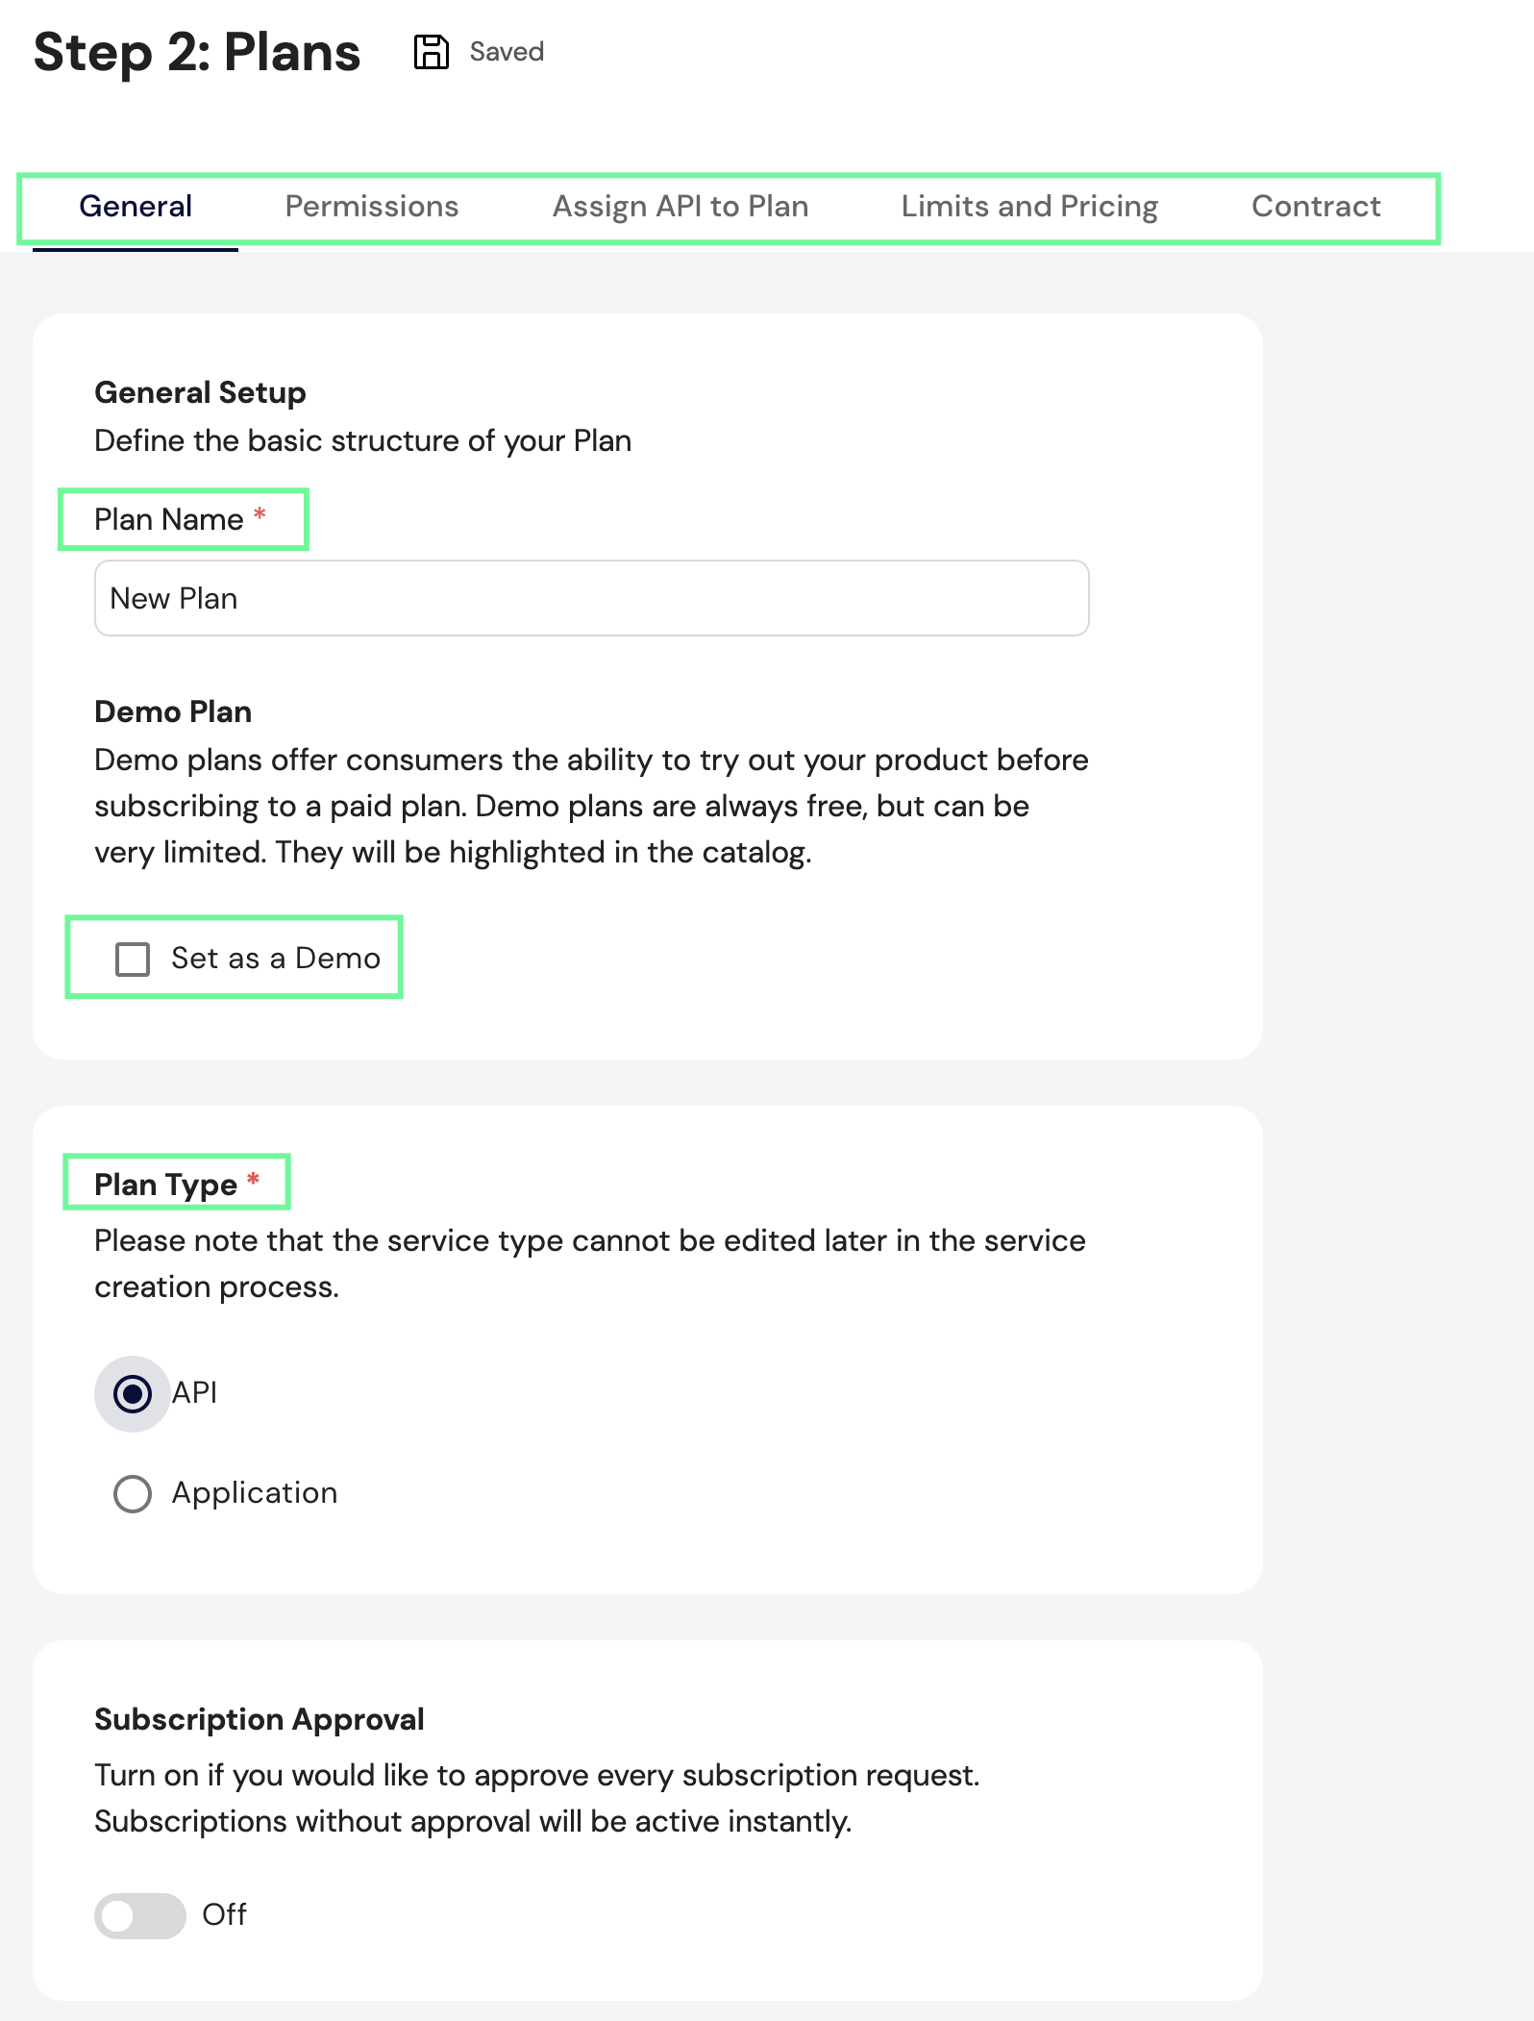The image size is (1534, 2021).
Task: Open the General tab
Action: [x=136, y=207]
